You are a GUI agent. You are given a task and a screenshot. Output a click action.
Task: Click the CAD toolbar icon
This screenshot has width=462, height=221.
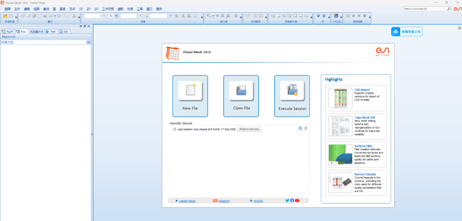pyautogui.click(x=335, y=16)
